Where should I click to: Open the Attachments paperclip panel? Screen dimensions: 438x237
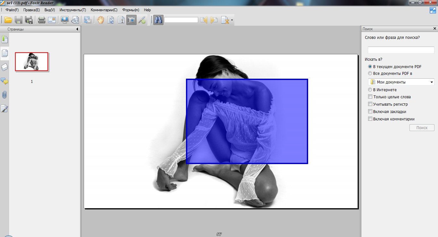pos(4,95)
